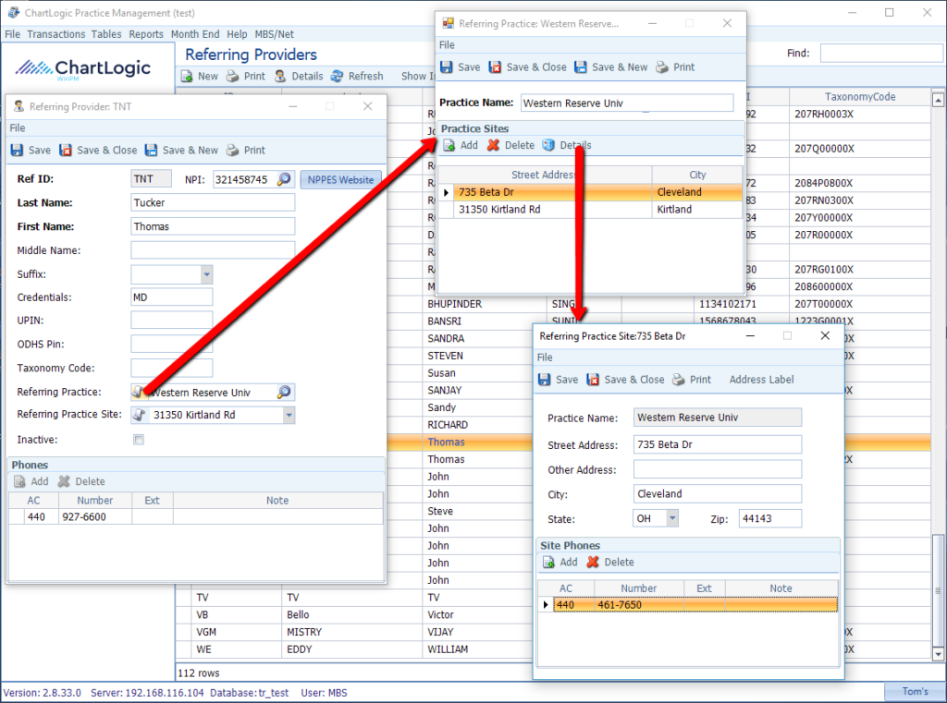This screenshot has height=703, width=947.
Task: Select the 31350 Kirtland Rd site row
Action: tap(591, 210)
